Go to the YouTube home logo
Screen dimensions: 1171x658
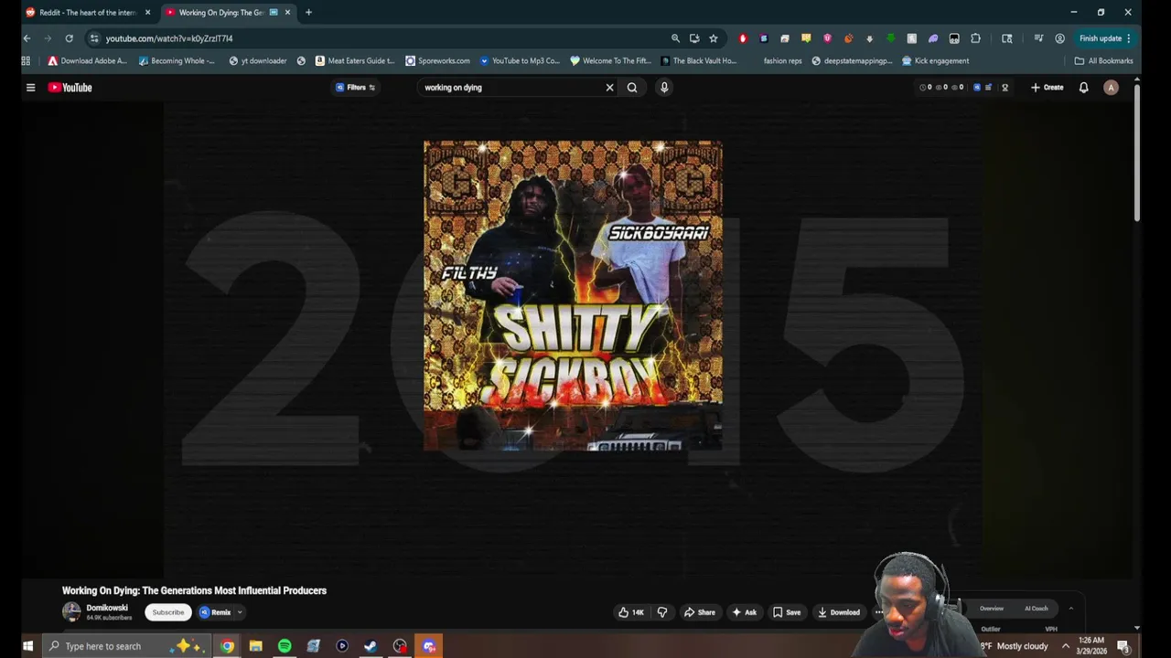point(70,88)
